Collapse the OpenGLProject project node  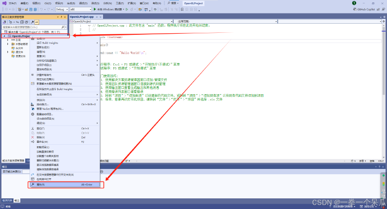tap(4, 36)
